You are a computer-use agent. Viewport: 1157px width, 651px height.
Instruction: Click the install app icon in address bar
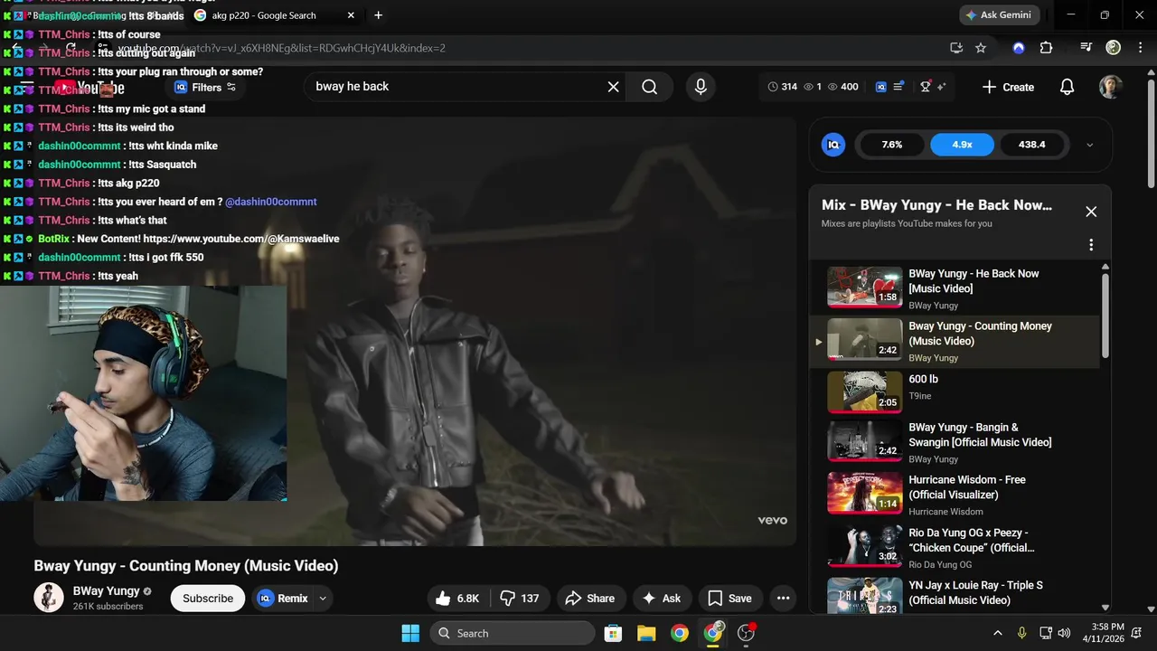pos(956,48)
